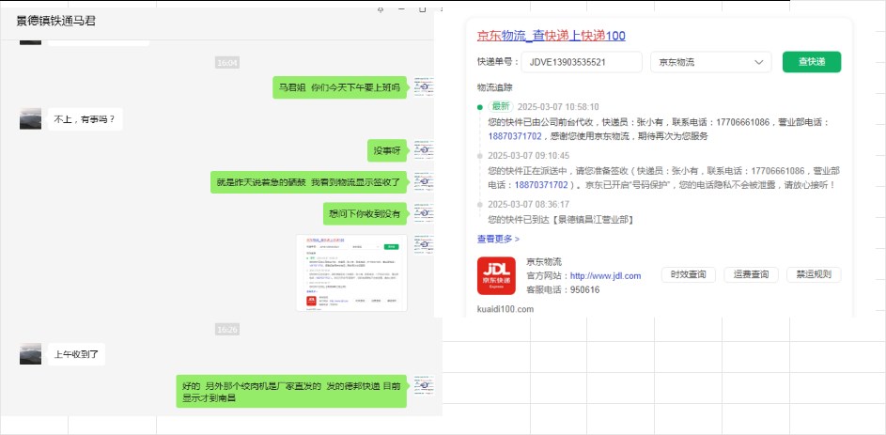Click phone link 18870371702 in 09:10:45 entry
Screen dimensions: 886x435
click(x=541, y=185)
